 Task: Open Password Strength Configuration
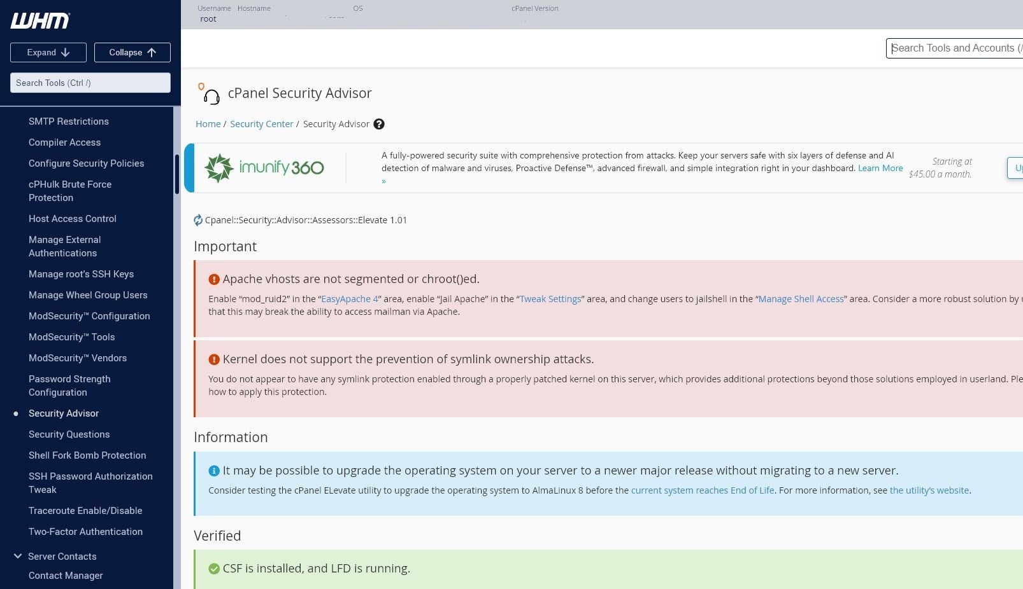click(69, 385)
